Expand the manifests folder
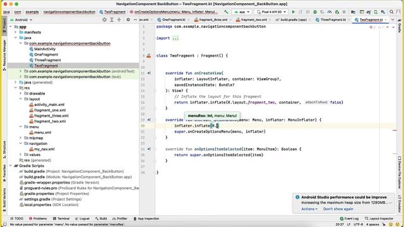This screenshot has height=227, width=404. tap(15, 32)
